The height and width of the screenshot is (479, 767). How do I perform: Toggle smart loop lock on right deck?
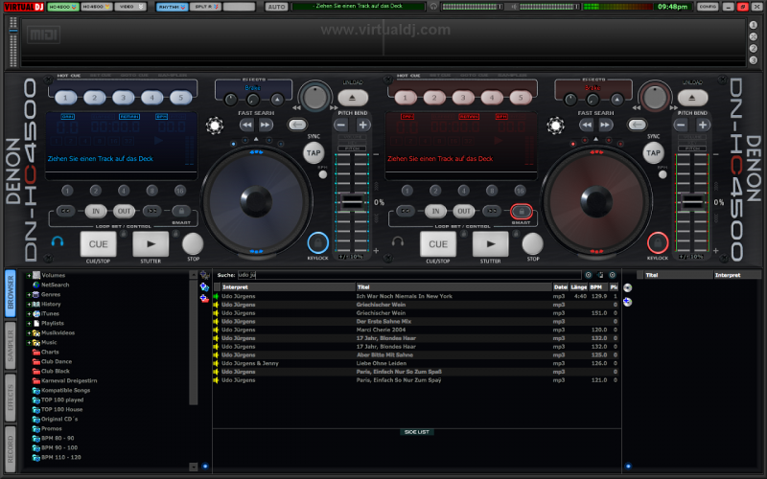point(522,211)
